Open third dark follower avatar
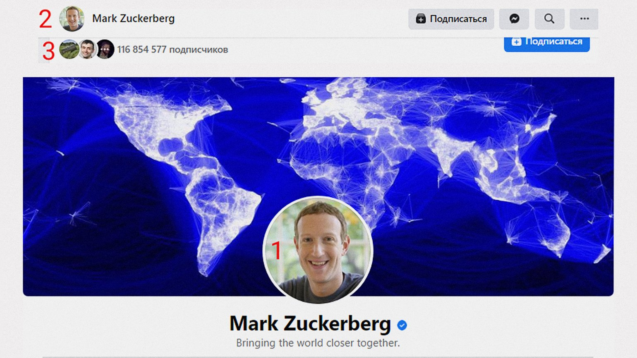637x358 pixels. click(x=105, y=50)
